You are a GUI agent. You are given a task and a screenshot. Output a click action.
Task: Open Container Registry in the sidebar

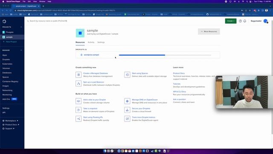[x=10, y=82]
